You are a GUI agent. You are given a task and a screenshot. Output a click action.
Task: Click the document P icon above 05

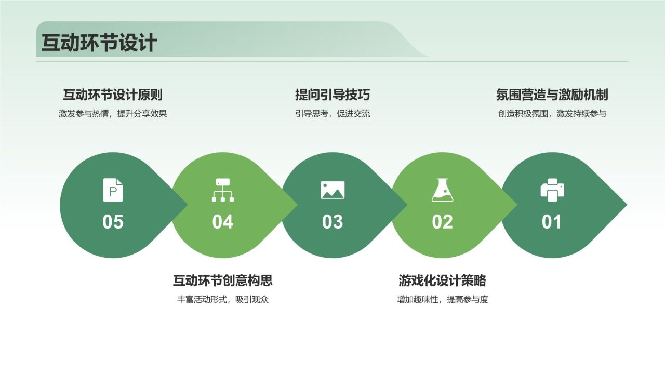click(113, 190)
